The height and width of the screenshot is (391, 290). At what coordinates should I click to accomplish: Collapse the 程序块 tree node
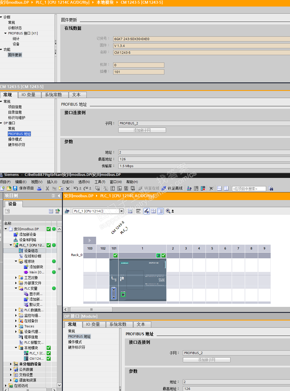(x=16, y=261)
